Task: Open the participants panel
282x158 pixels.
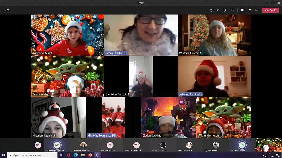Action: click(211, 10)
